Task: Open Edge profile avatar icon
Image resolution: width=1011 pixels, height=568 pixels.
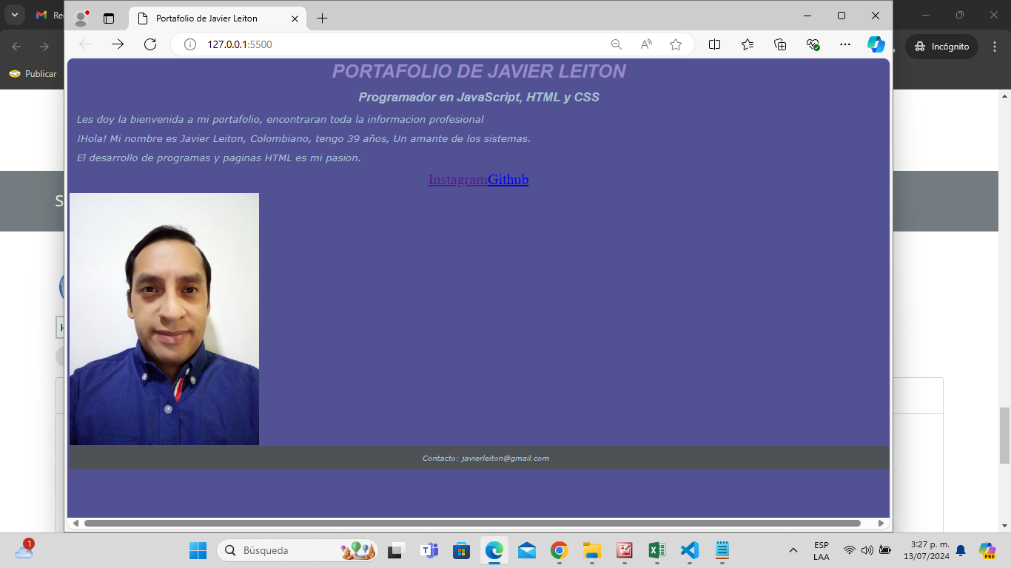Action: coord(81,18)
